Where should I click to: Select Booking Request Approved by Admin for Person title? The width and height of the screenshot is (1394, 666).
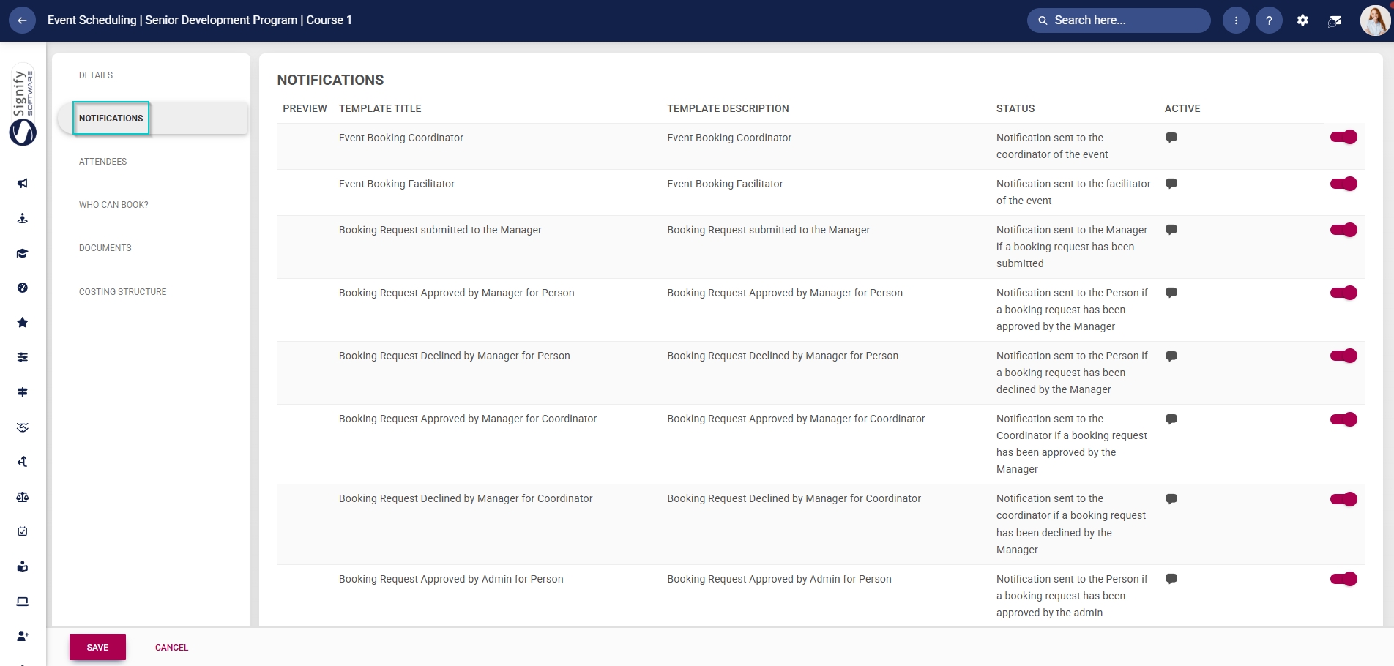coord(451,579)
